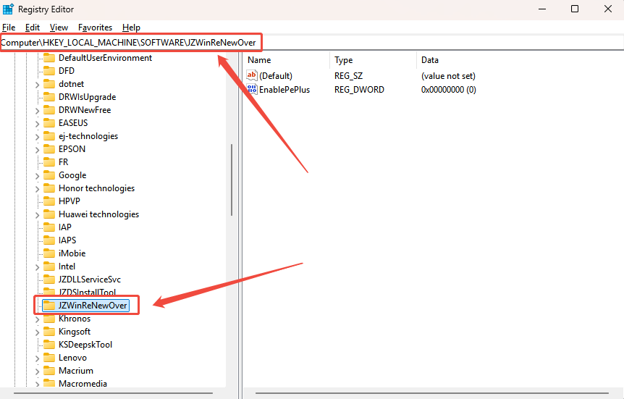
Task: Click the JZWinReNewOver folder icon
Action: [x=49, y=306]
